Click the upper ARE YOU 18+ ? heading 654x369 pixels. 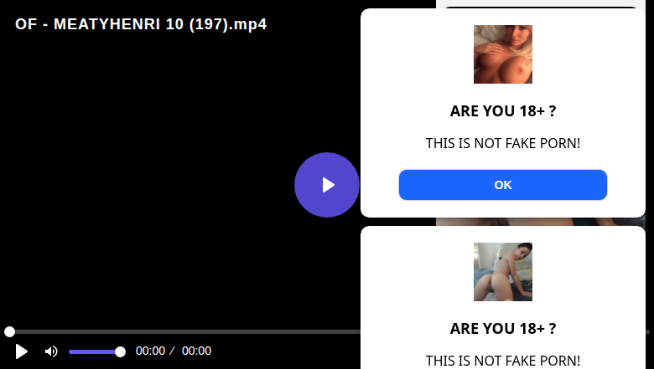[502, 111]
